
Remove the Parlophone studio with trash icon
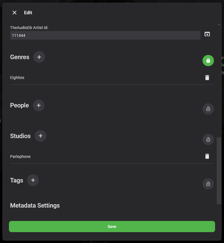click(x=207, y=157)
